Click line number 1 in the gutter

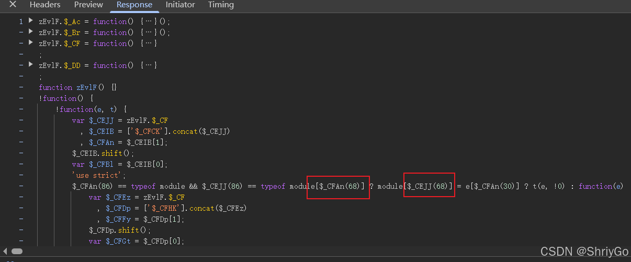(21, 21)
